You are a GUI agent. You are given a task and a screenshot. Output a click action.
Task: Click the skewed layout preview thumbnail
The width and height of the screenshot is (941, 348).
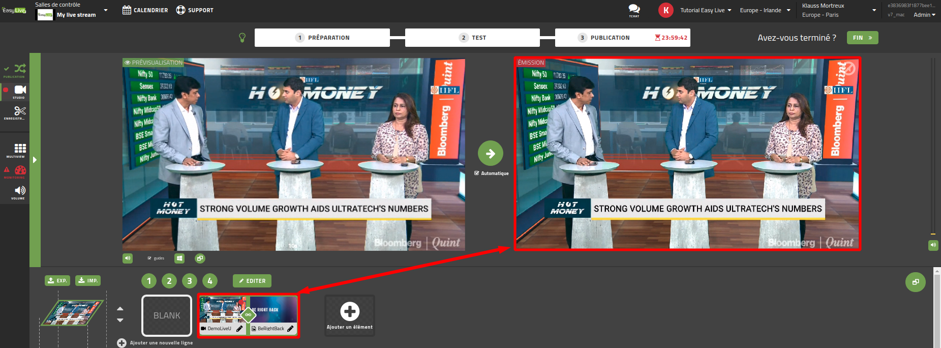(x=72, y=312)
